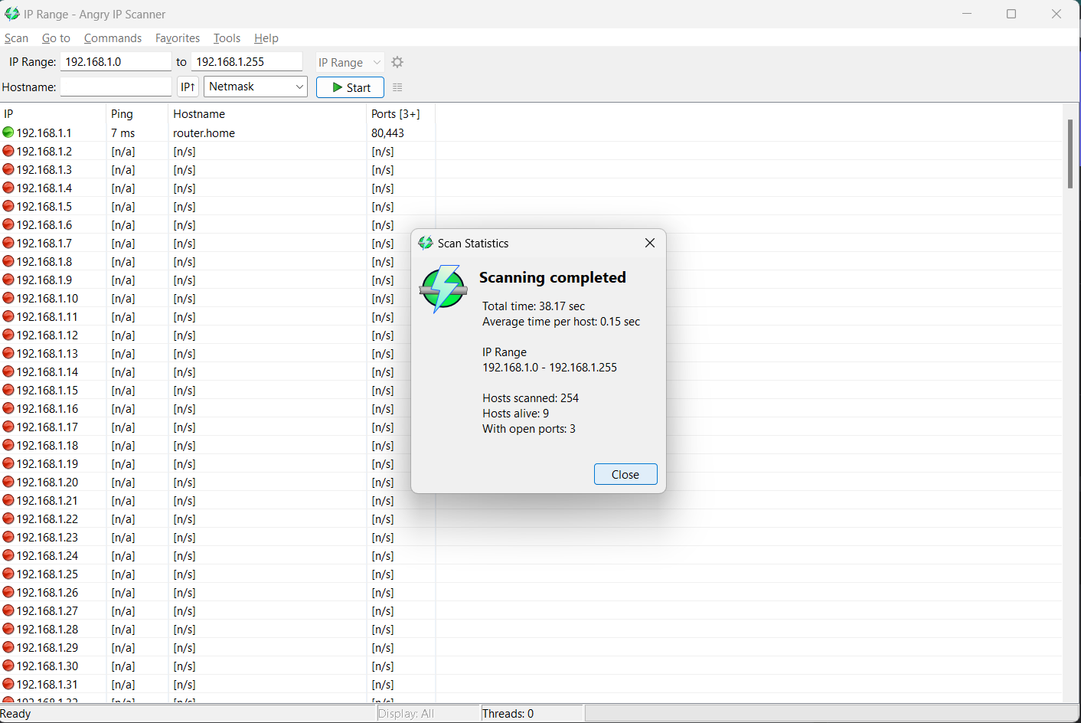
Task: Open the IP Range feed selector dropdown
Action: [349, 62]
